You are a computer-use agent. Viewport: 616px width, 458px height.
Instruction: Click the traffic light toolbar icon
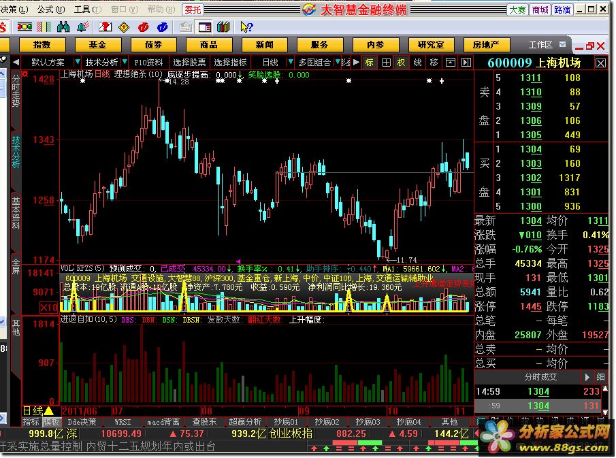coord(25,27)
